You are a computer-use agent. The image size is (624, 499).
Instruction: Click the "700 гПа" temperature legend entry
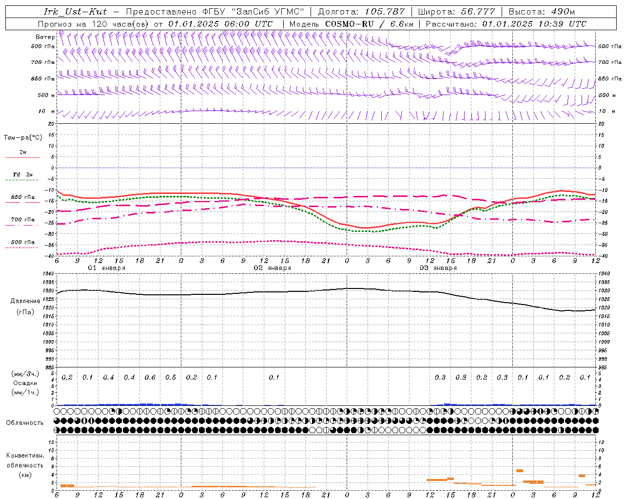pos(23,219)
